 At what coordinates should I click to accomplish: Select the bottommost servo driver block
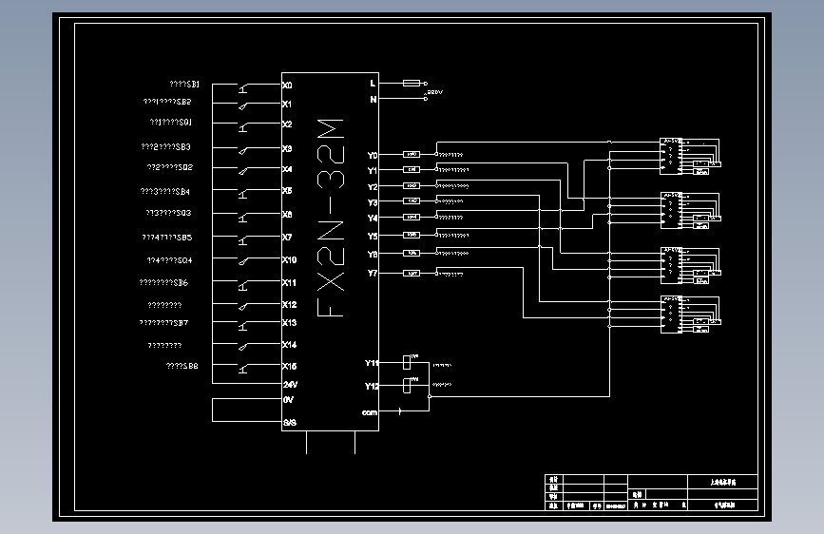tap(671, 315)
